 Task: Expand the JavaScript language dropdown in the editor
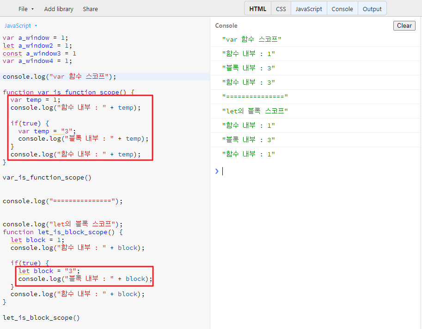coord(21,25)
